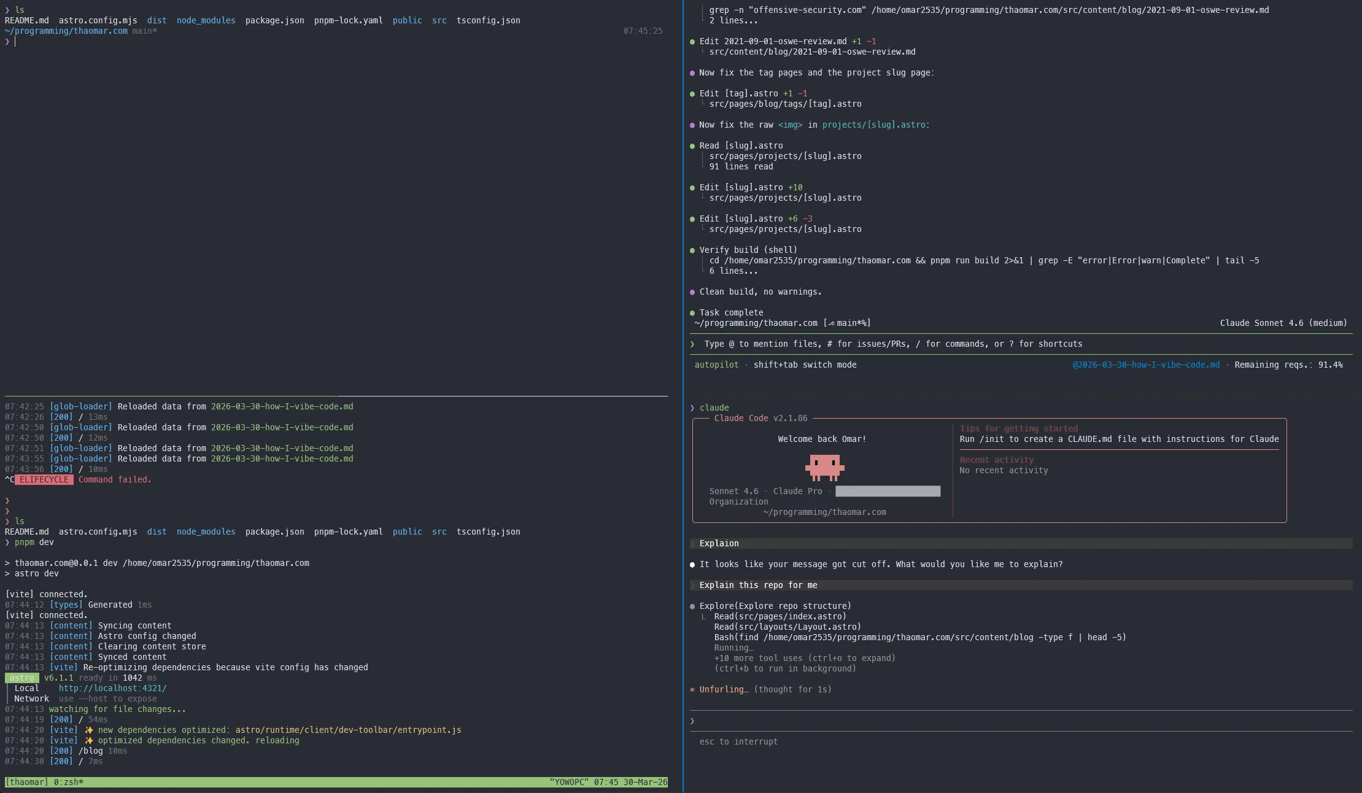The height and width of the screenshot is (793, 1362).
Task: Click the Claude Code pixel-art logo
Action: pos(824,468)
